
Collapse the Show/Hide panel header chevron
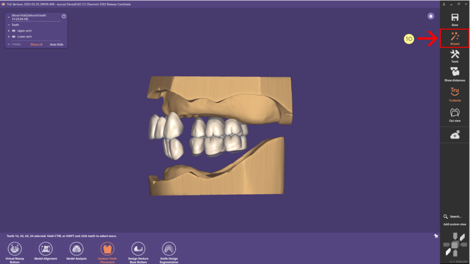click(9, 17)
